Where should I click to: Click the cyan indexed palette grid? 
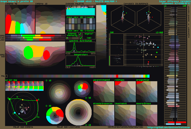(x=80, y=11)
